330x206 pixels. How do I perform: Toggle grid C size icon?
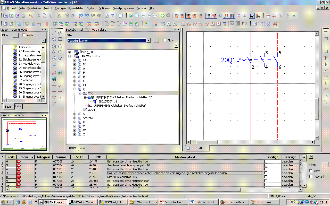click(x=188, y=16)
